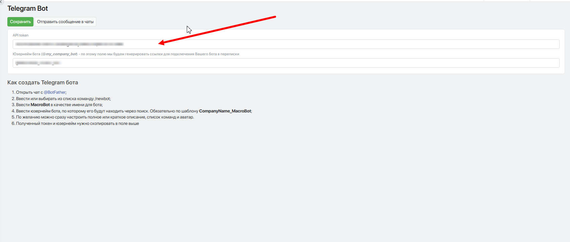
Task: Click the Telegram Bot page heading
Action: (x=27, y=8)
